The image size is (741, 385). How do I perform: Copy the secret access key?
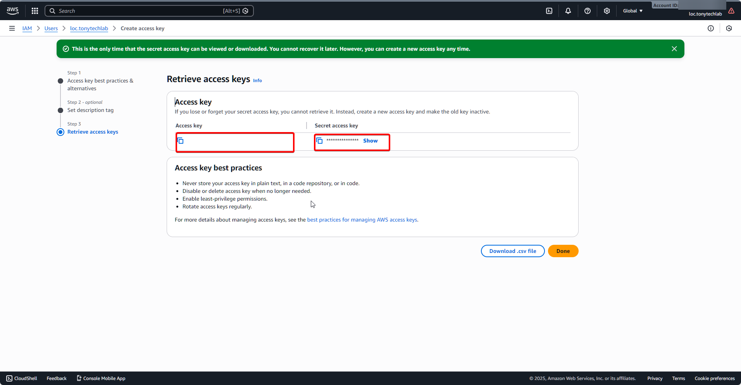coord(319,141)
